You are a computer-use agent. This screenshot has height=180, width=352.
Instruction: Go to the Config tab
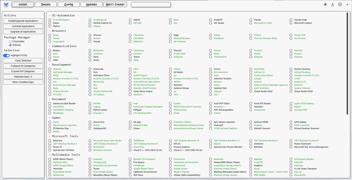pos(69,4)
